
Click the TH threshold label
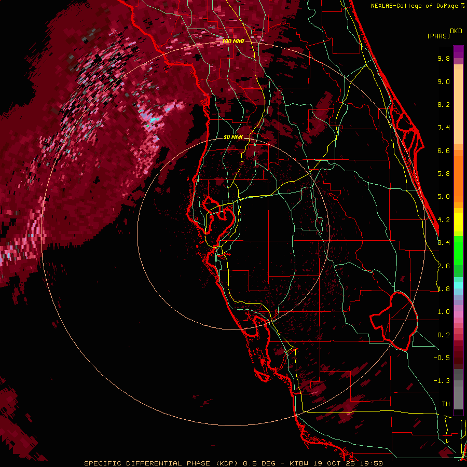446,404
